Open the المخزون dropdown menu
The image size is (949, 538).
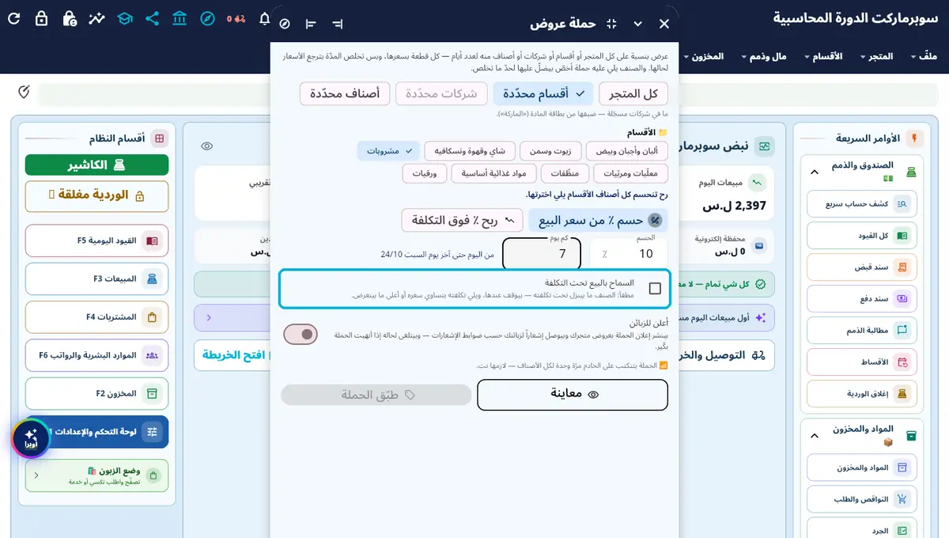(703, 56)
